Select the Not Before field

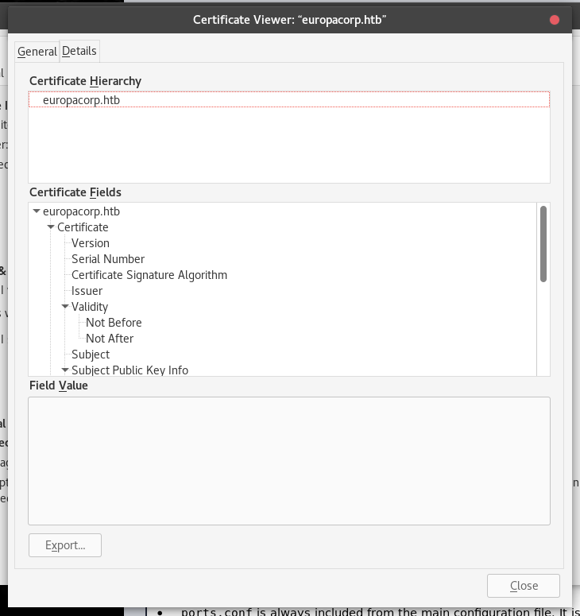[114, 323]
